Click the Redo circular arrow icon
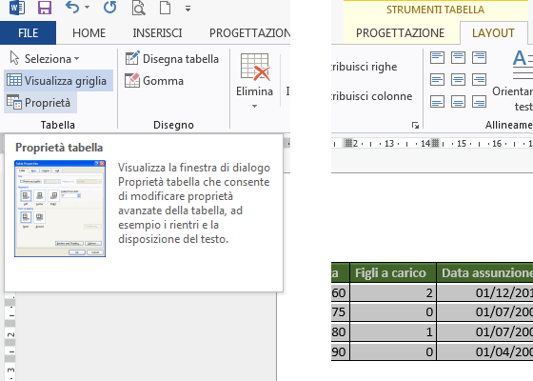This screenshot has height=381, width=533. 110,8
